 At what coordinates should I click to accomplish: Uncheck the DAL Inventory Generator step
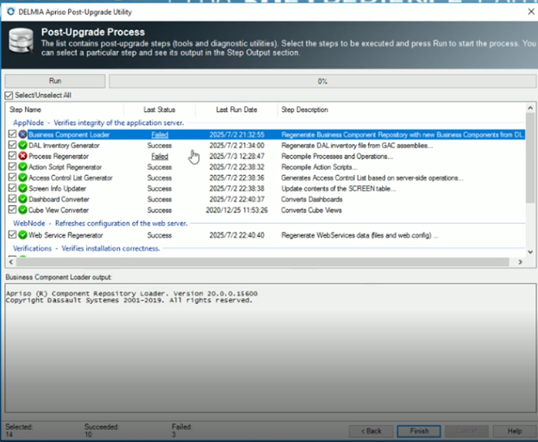point(12,145)
